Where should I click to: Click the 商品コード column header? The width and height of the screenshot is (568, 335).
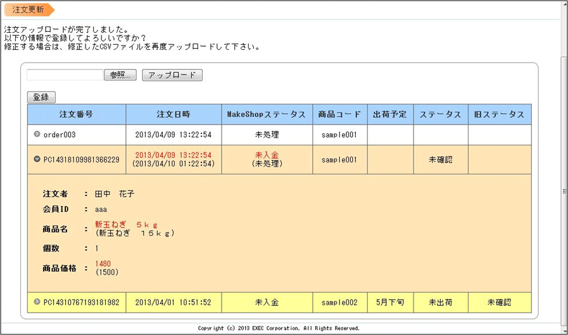point(340,114)
